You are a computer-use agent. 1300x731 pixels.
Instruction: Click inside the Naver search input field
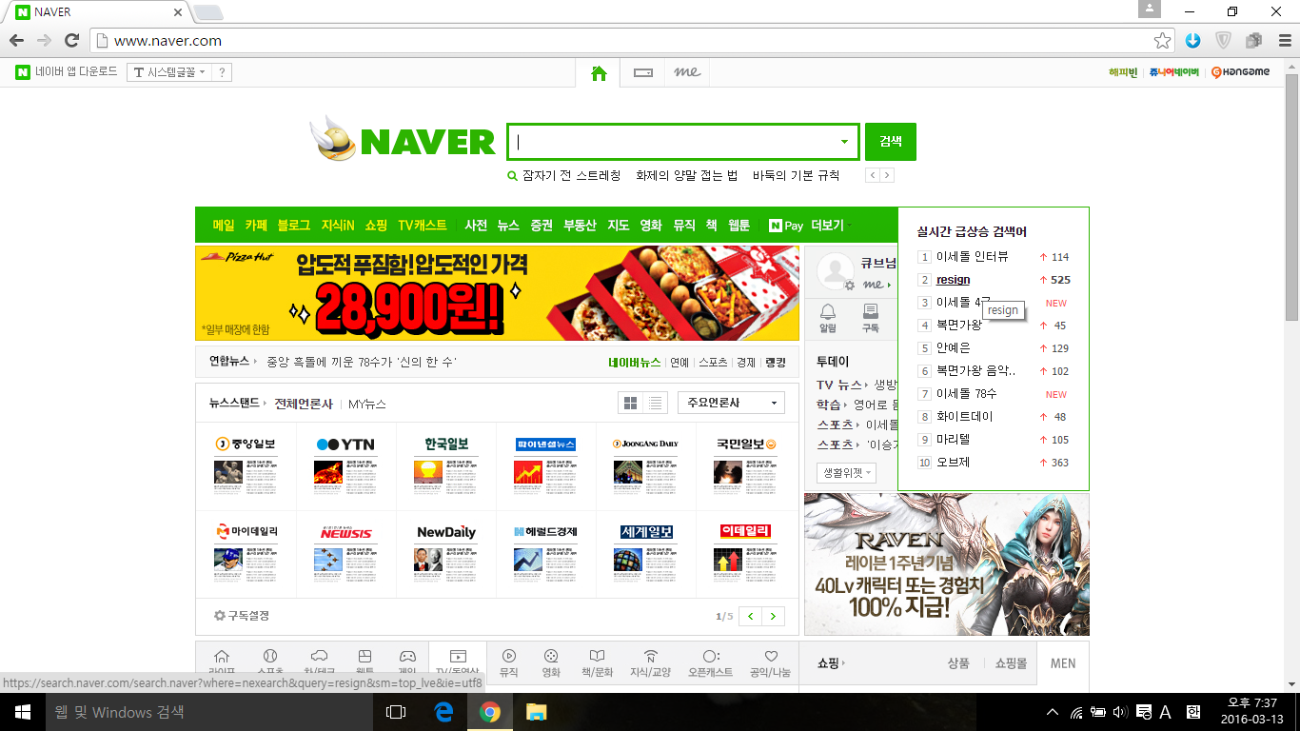click(672, 142)
